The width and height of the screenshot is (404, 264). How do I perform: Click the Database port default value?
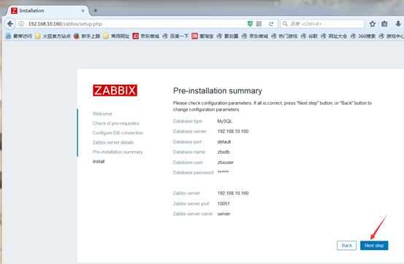(224, 141)
